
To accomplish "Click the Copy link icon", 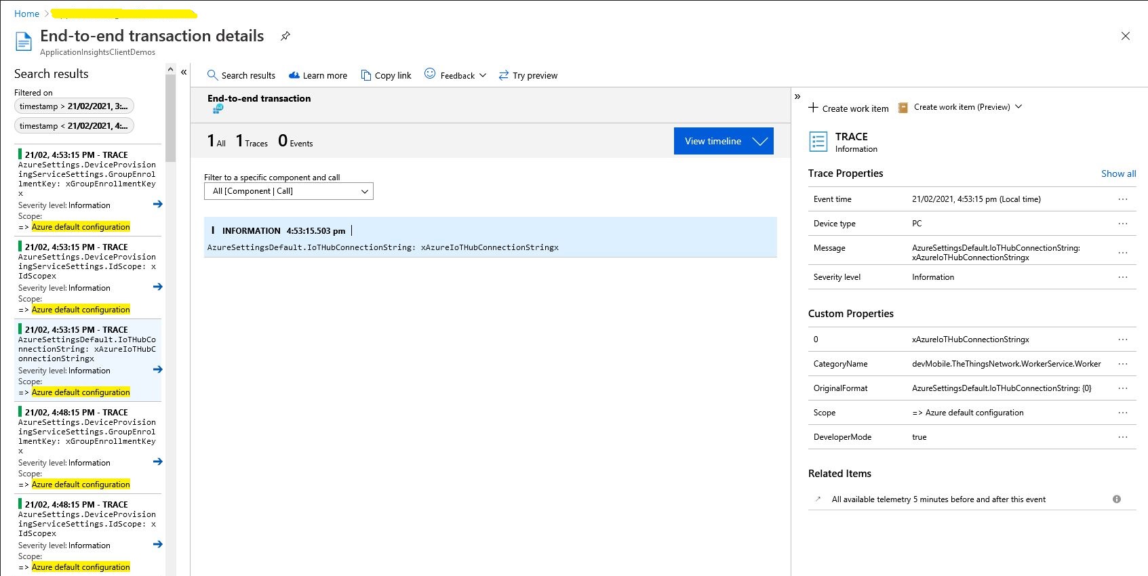I will click(366, 75).
